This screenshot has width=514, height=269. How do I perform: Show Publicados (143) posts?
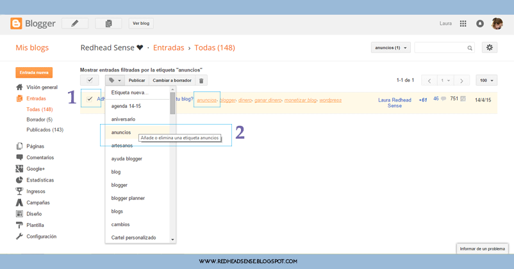45,130
